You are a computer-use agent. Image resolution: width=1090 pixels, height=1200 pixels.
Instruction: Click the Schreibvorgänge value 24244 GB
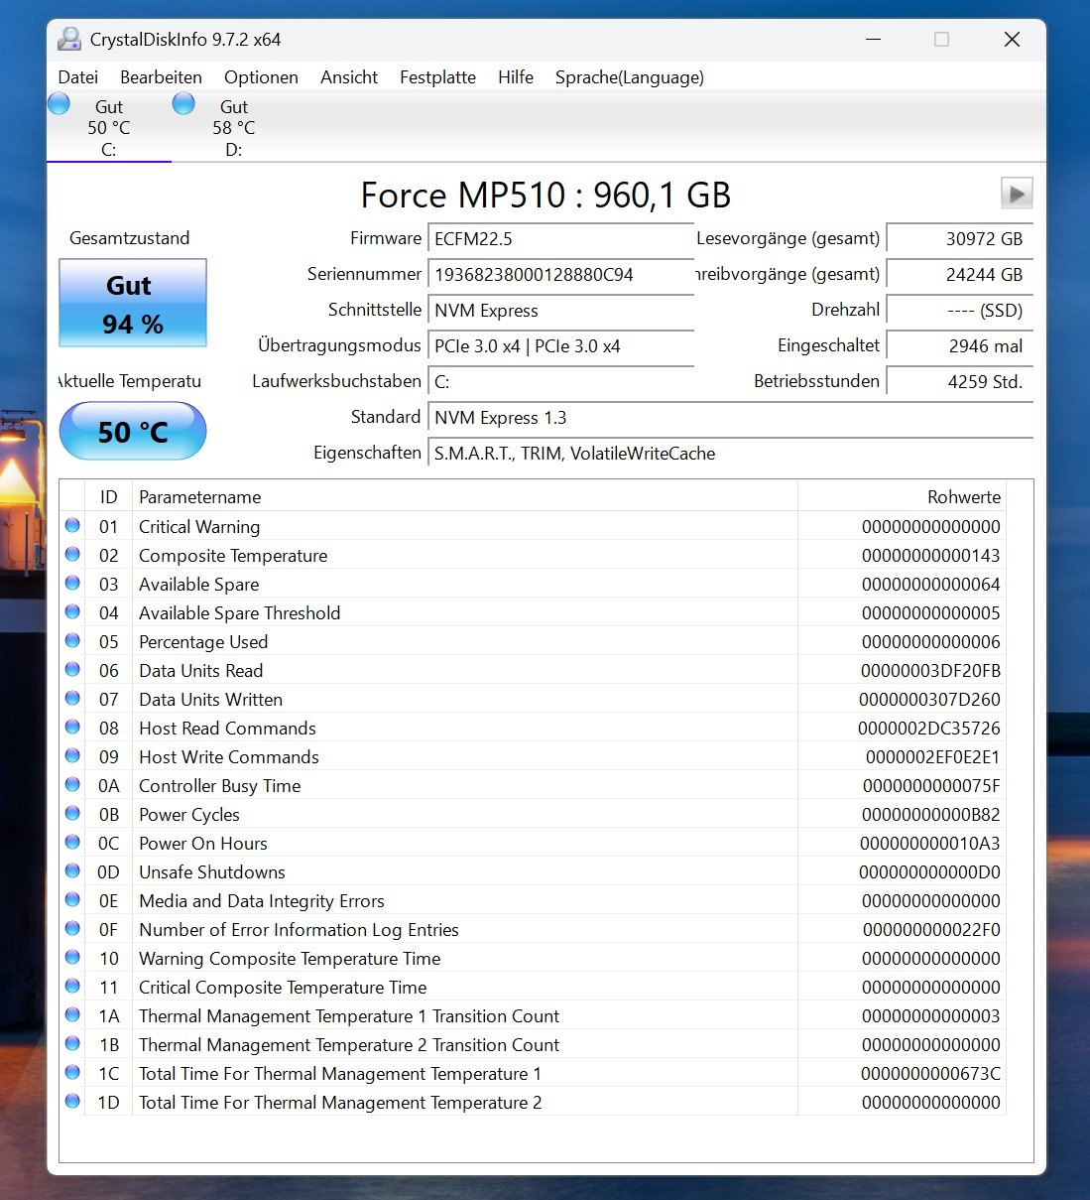[x=960, y=275]
